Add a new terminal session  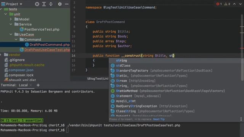38,85
